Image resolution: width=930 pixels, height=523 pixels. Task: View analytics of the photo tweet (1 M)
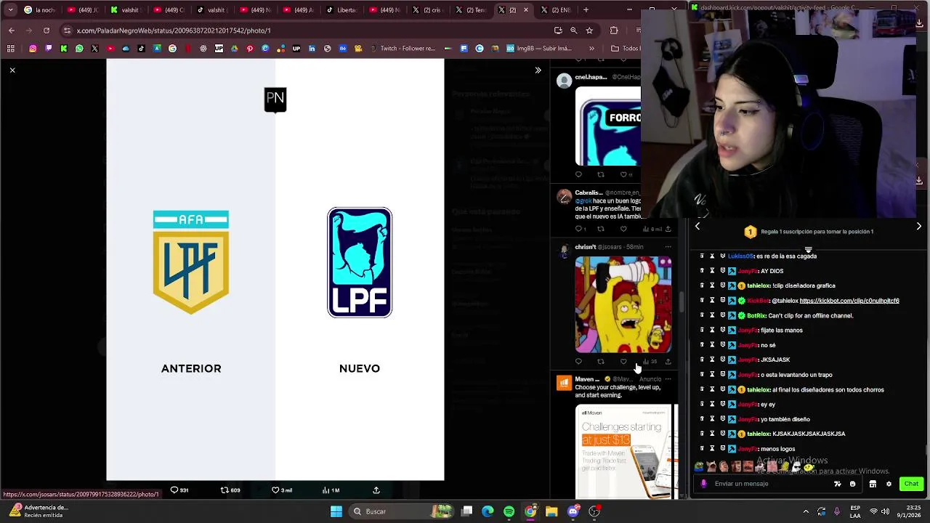click(331, 490)
